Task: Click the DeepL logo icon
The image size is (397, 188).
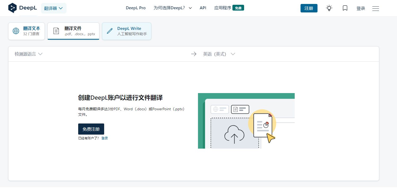Action: point(12,8)
